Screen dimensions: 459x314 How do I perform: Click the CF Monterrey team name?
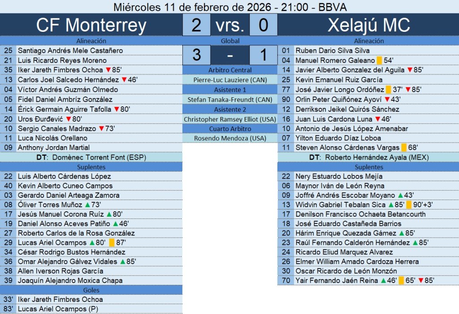(91, 26)
